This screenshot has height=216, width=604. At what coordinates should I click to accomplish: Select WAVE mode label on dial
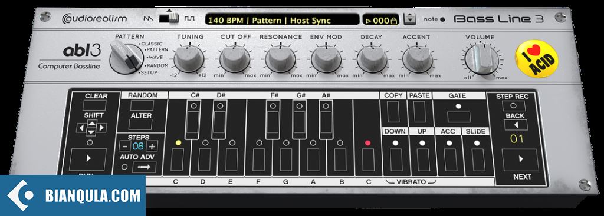pyautogui.click(x=156, y=57)
